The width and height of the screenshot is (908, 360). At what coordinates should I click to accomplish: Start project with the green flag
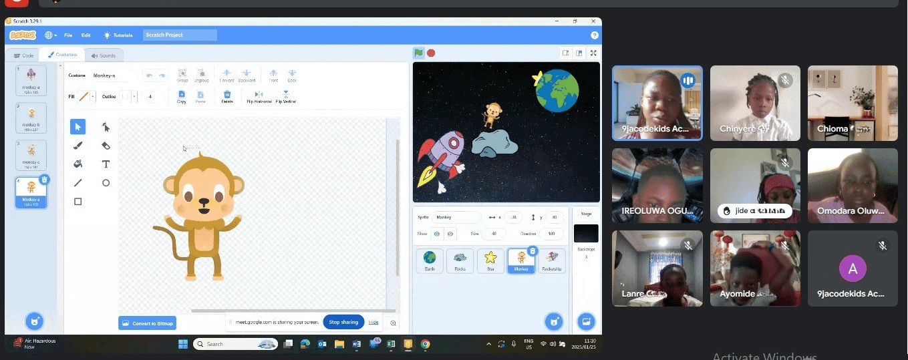pyautogui.click(x=419, y=53)
